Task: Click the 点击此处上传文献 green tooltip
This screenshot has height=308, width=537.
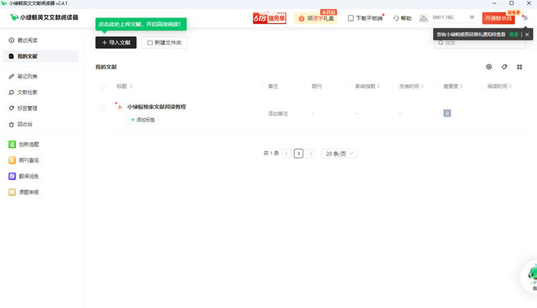Action: click(x=141, y=24)
